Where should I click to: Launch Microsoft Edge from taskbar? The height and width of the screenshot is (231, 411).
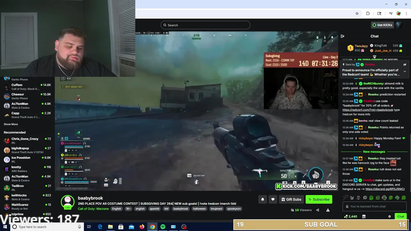click(100, 227)
